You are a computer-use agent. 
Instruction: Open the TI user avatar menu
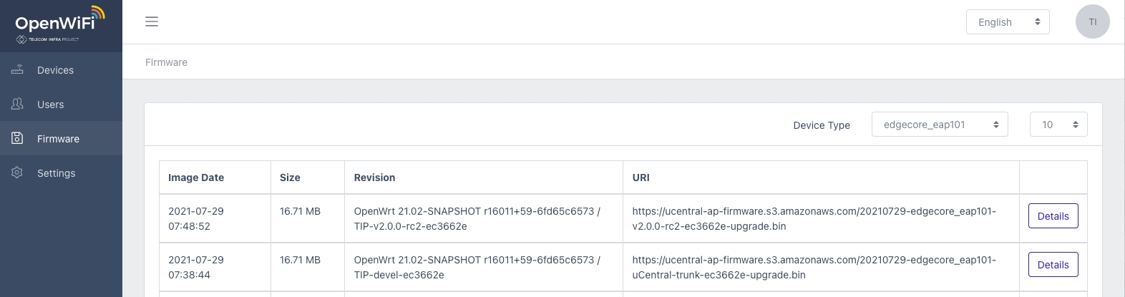coord(1092,21)
